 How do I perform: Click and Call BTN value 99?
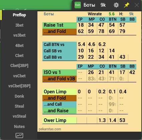click(112, 104)
